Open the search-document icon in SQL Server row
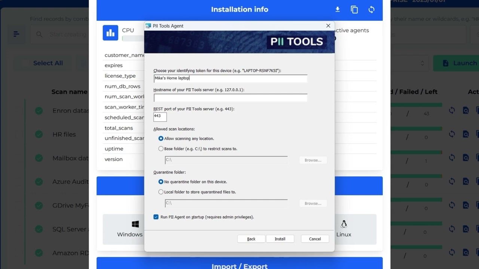The image size is (479, 269). 466,229
